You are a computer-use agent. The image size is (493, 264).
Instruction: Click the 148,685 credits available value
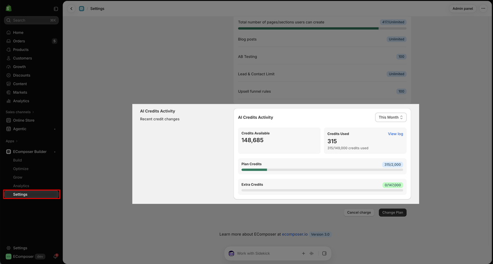tap(252, 140)
